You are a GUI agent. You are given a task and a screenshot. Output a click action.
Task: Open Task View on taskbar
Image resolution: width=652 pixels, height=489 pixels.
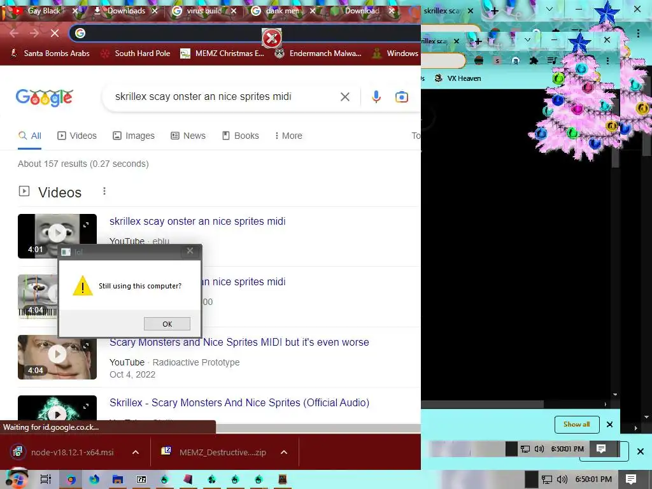46,479
